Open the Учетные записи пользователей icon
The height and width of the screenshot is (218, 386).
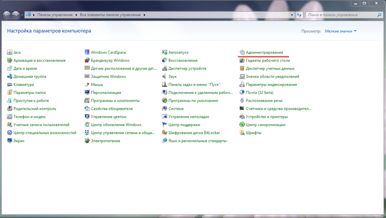10,125
